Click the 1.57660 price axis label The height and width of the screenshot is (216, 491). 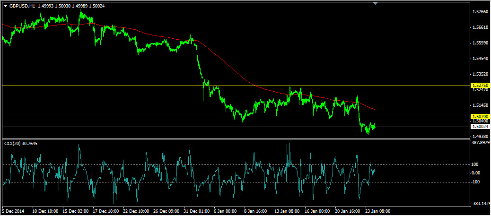pos(481,12)
